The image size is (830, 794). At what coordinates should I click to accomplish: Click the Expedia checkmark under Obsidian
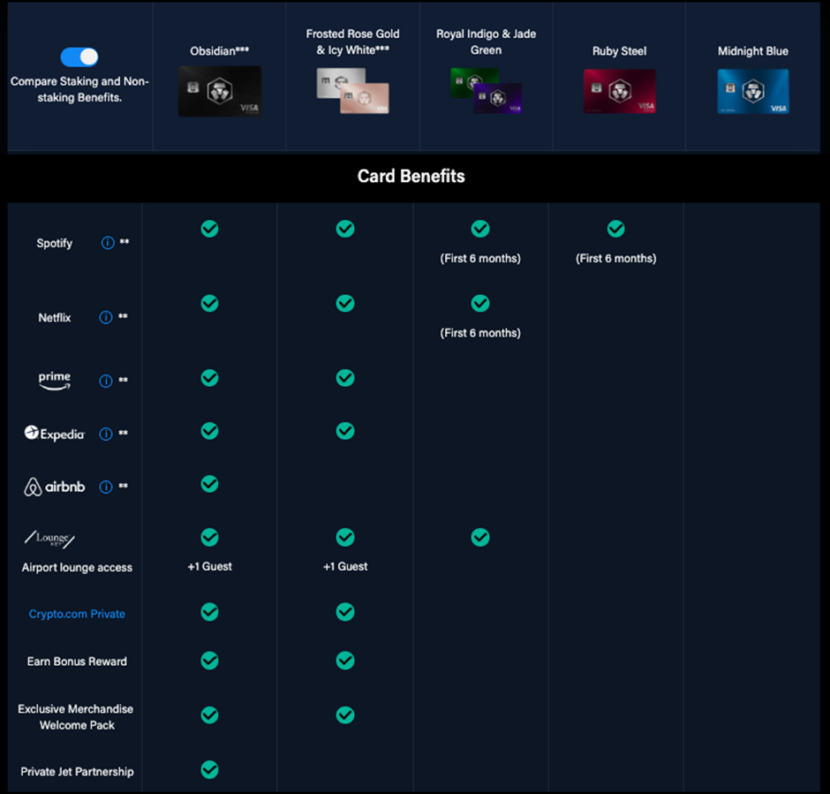point(209,431)
